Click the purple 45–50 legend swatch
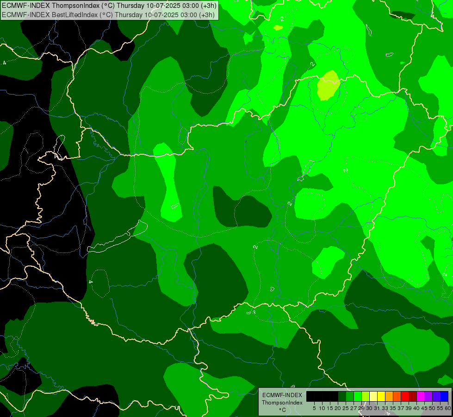The image size is (453, 417). 428,396
